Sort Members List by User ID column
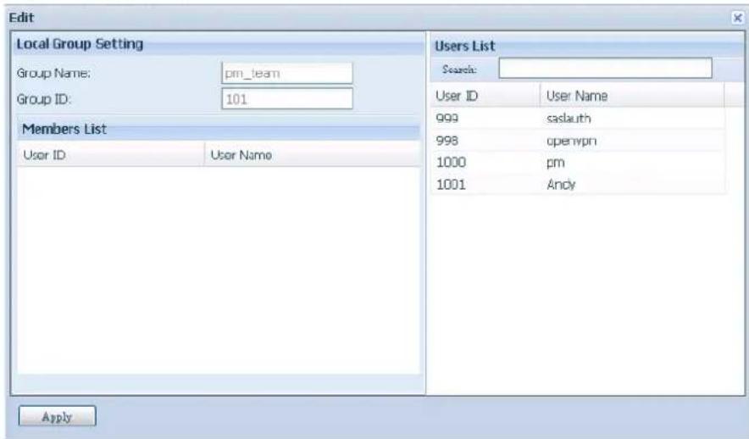Screen dimensions: 749x439 (x=110, y=155)
